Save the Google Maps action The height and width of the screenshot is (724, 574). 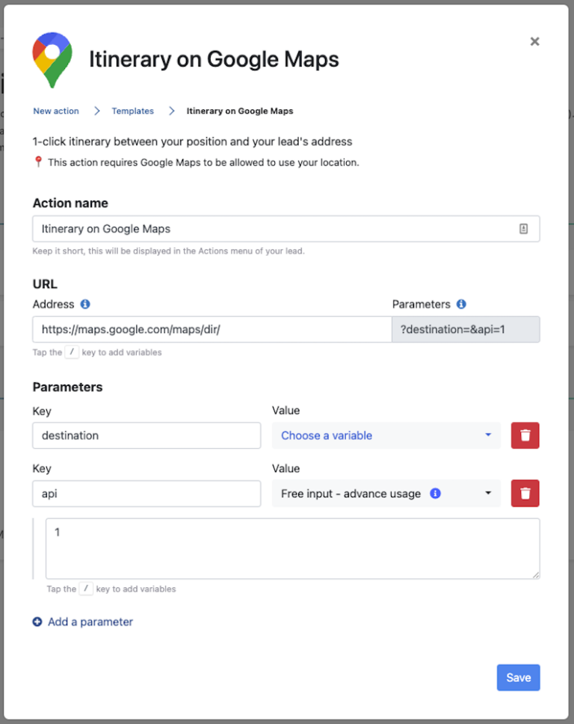(x=518, y=677)
